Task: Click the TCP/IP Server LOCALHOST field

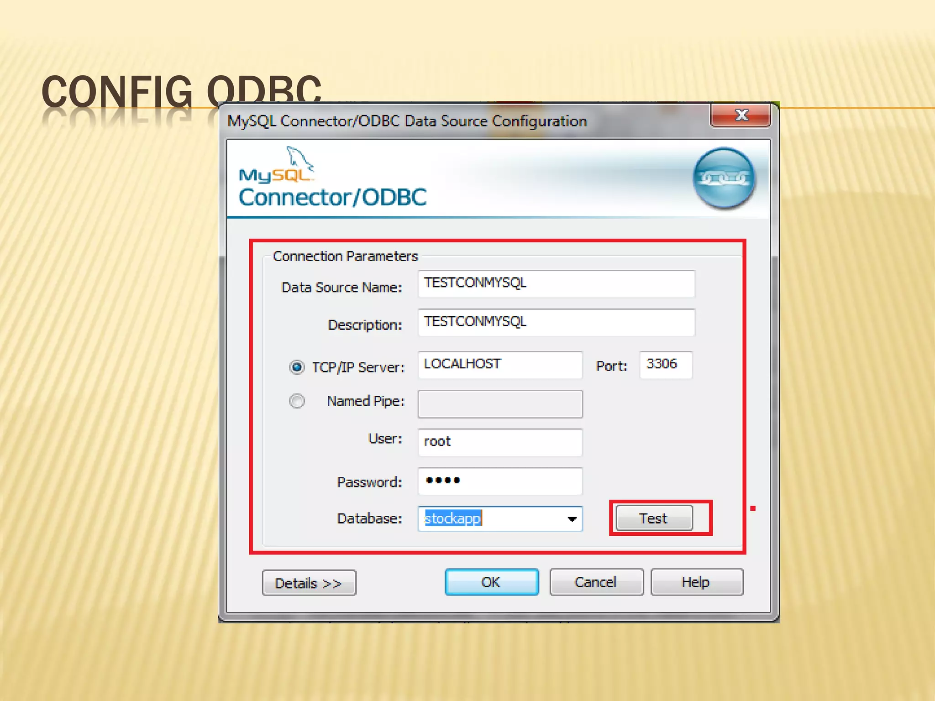Action: (500, 365)
